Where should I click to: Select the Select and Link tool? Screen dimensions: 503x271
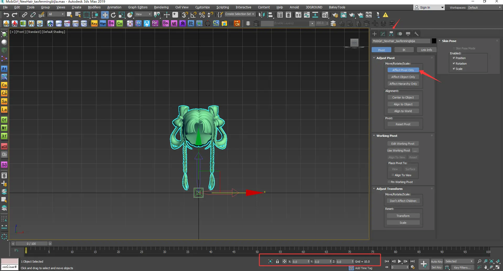point(25,15)
